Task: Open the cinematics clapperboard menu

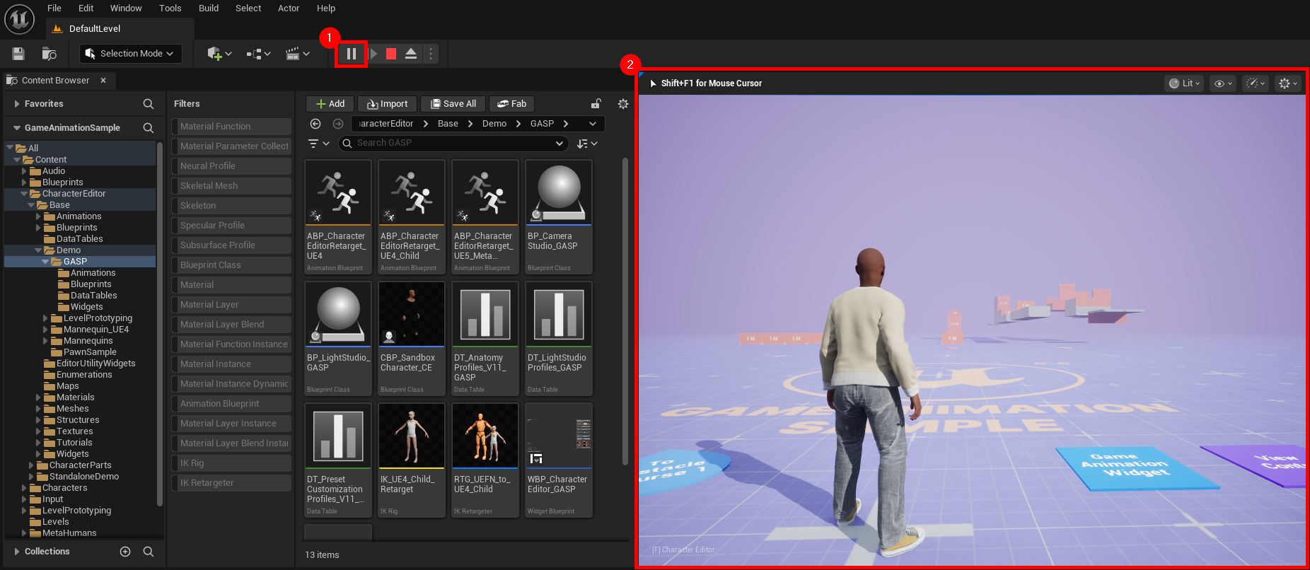Action: (x=297, y=54)
